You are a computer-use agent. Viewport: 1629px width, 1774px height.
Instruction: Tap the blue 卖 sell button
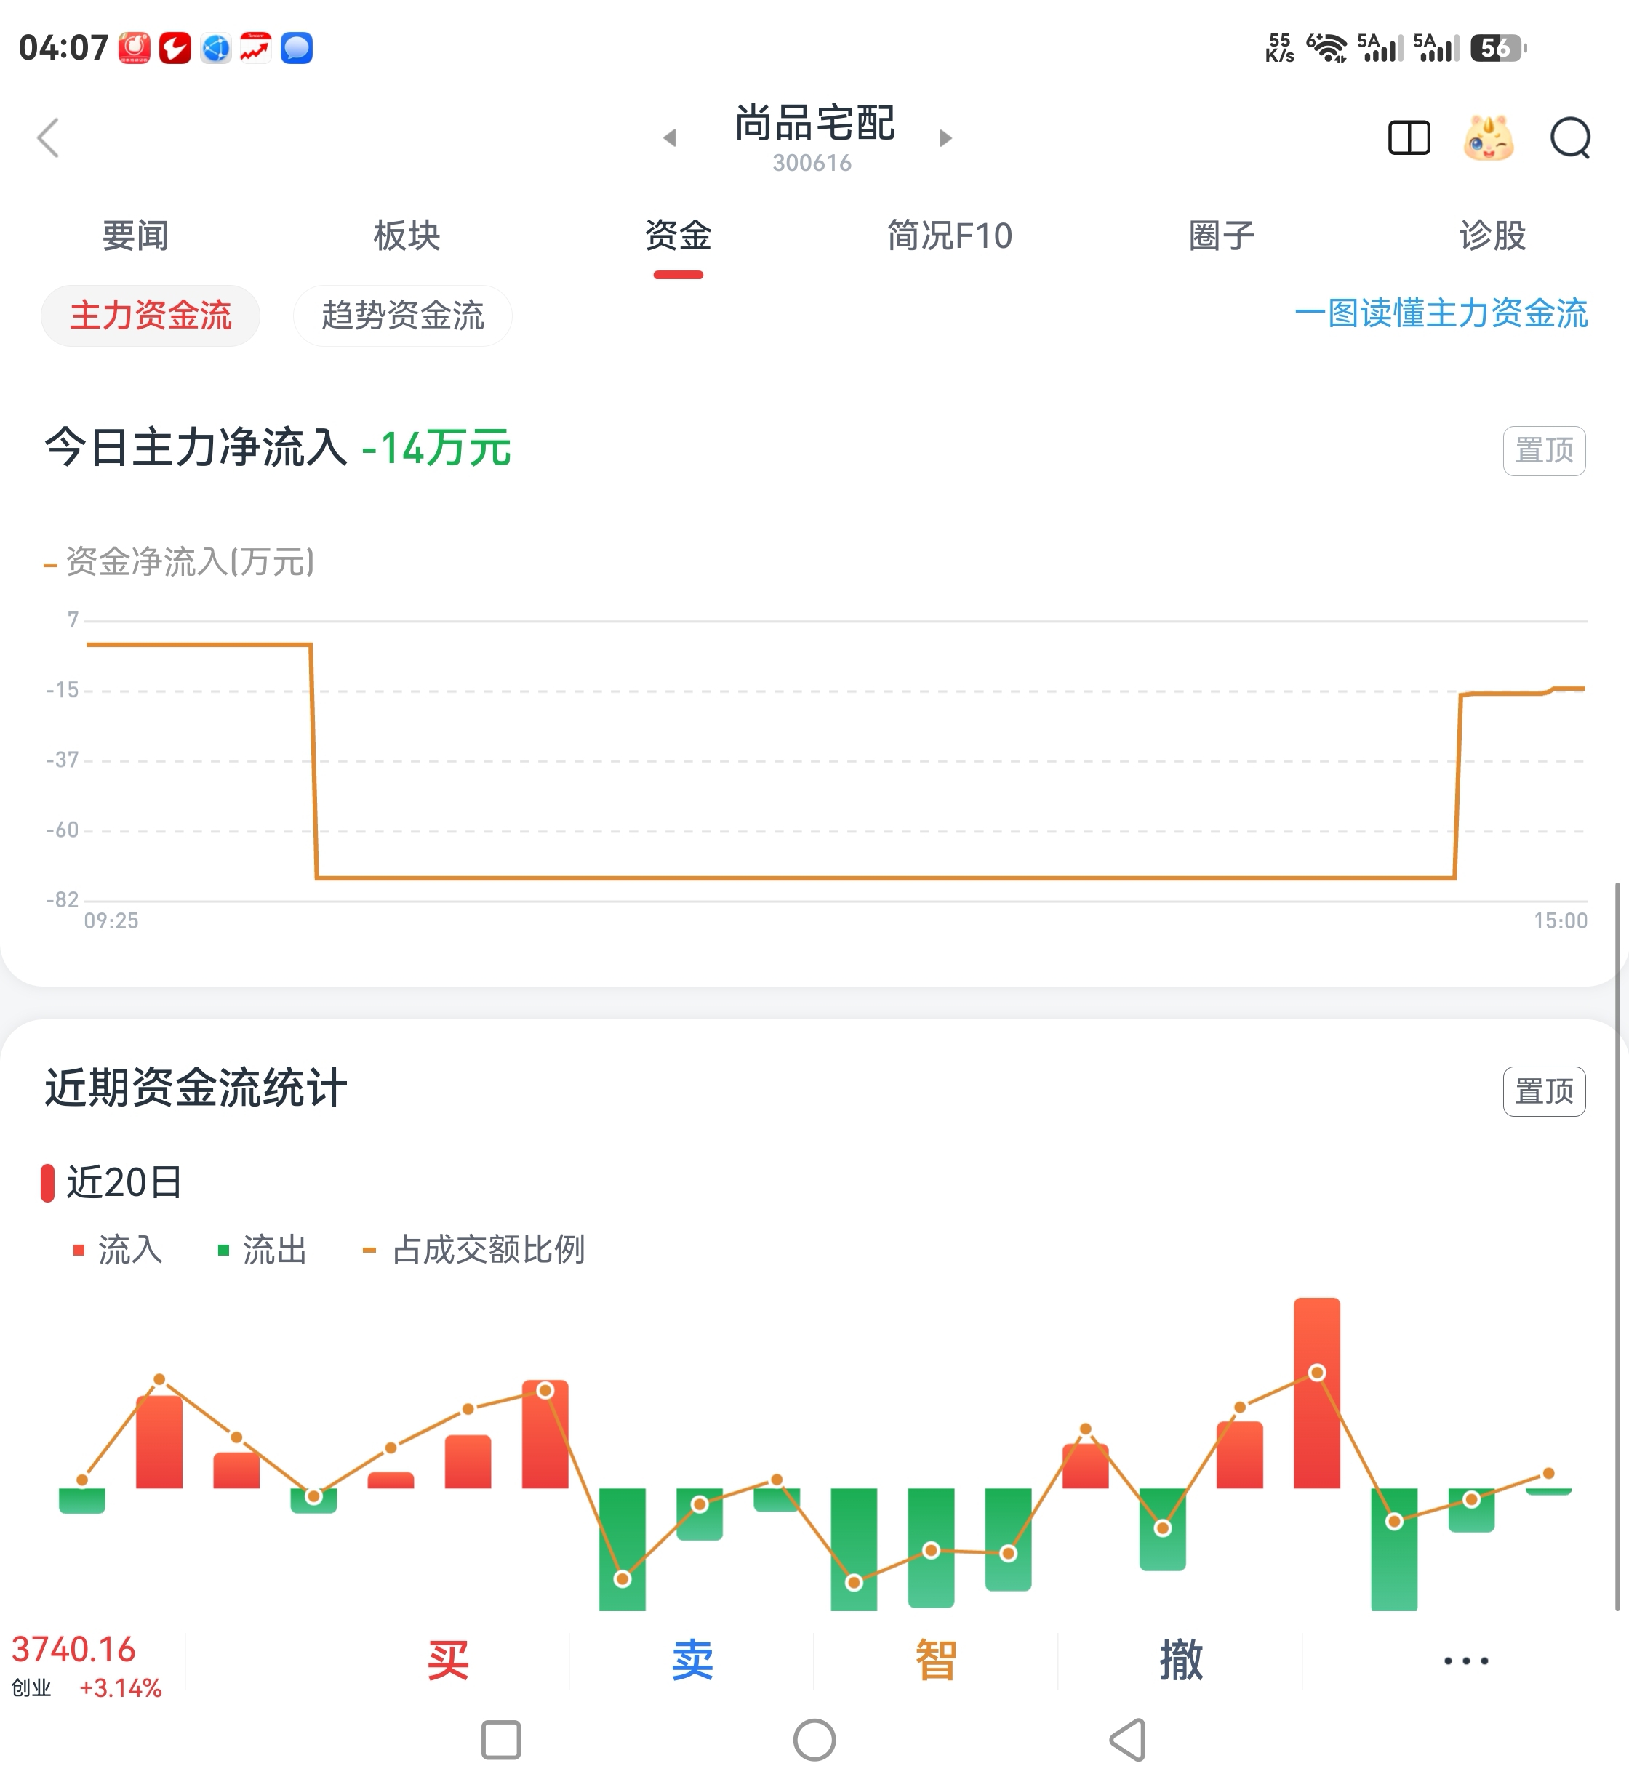[692, 1661]
